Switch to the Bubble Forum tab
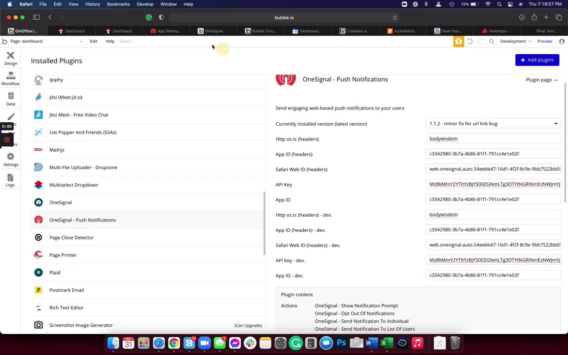Image resolution: width=568 pixels, height=355 pixels. pyautogui.click(x=261, y=31)
